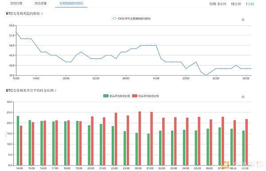Image resolution: width=266 pixels, height=171 pixels.
Task: Click the tallest red bar at 00:00
Action: coord(140,138)
